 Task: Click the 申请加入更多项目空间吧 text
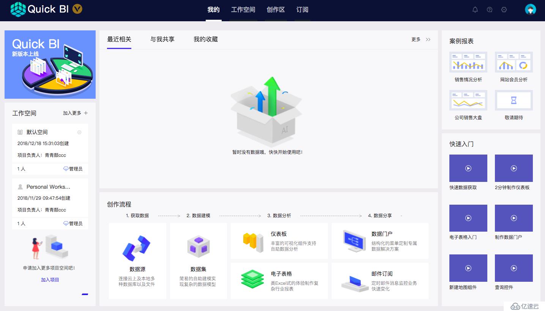coord(49,268)
